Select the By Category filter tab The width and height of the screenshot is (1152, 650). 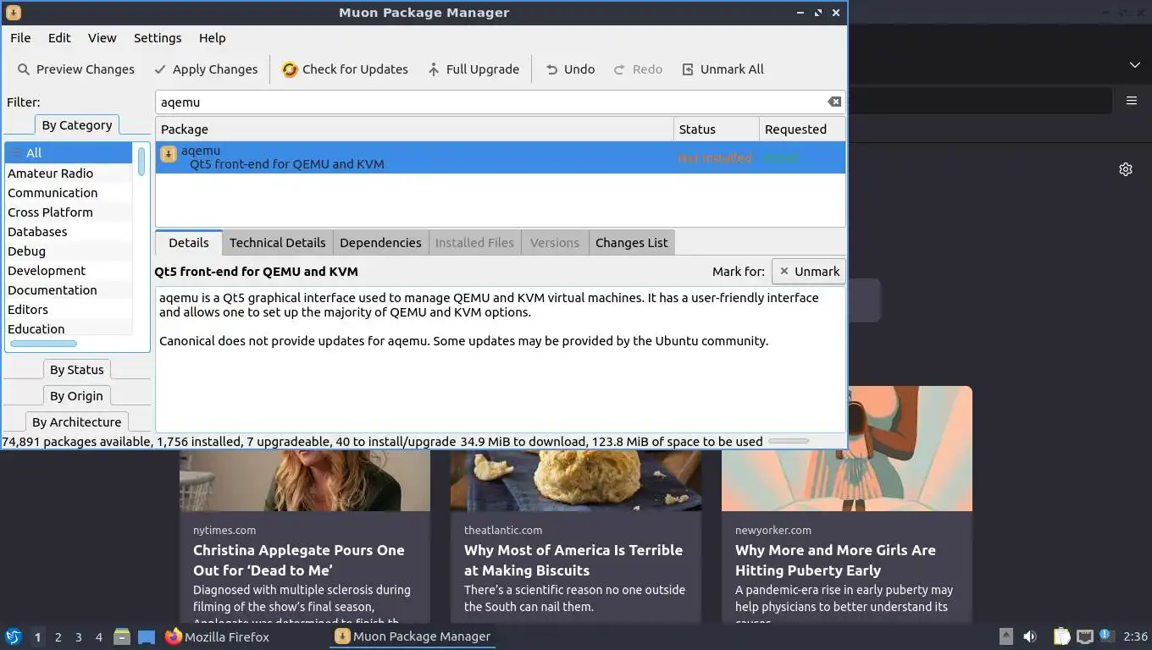click(x=76, y=125)
